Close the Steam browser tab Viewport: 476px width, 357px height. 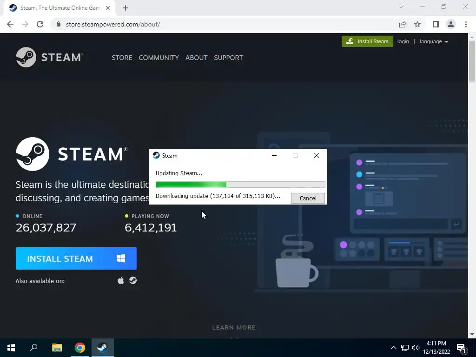(108, 8)
